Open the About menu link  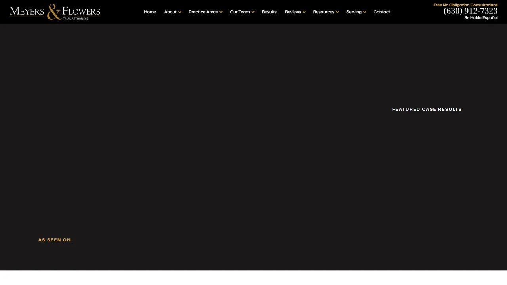click(170, 12)
